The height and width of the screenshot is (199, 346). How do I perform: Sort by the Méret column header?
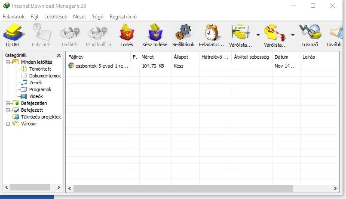point(156,57)
